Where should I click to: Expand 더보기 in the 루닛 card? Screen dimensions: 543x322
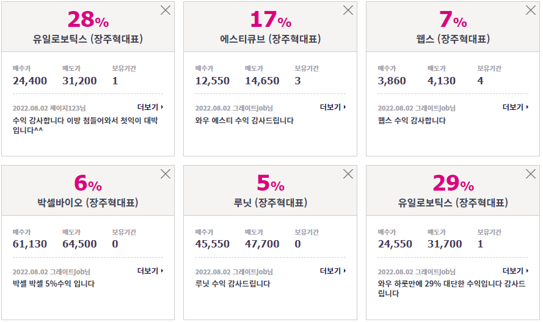333,271
